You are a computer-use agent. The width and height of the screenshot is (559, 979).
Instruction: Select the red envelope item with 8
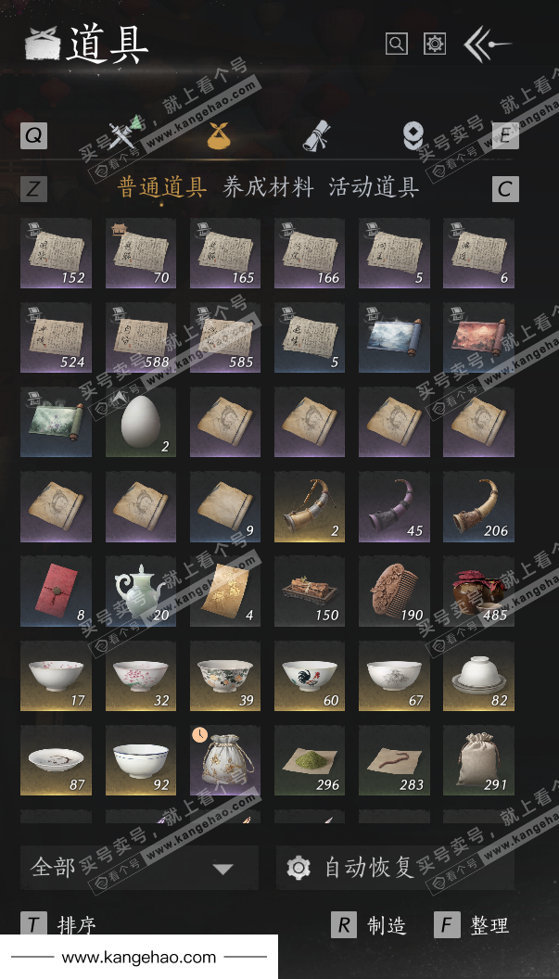[57, 591]
